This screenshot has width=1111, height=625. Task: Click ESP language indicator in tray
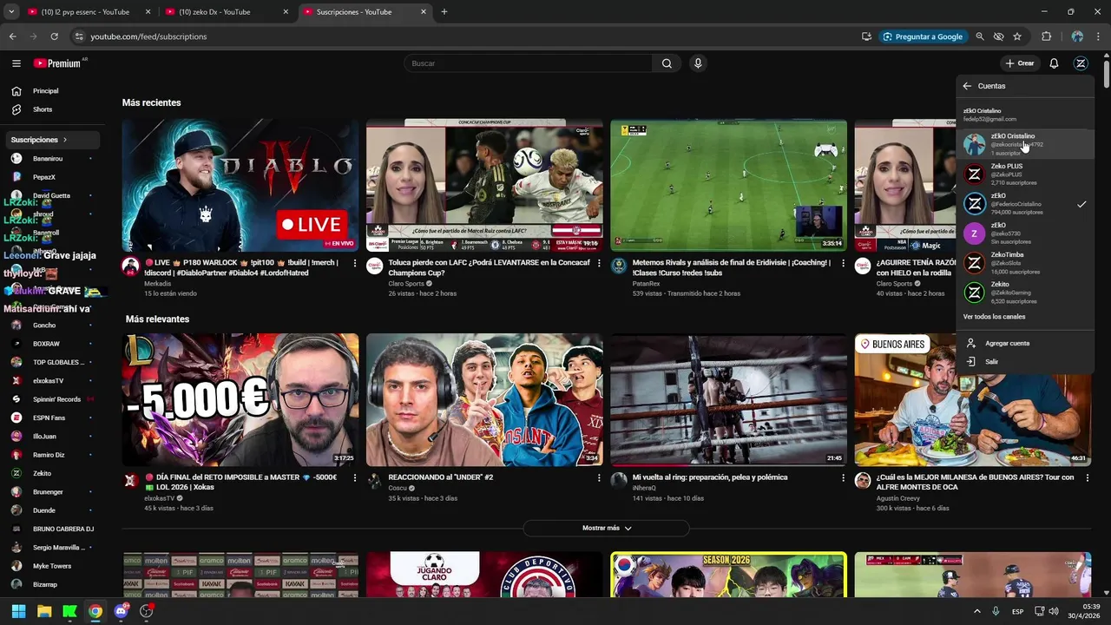(1017, 611)
